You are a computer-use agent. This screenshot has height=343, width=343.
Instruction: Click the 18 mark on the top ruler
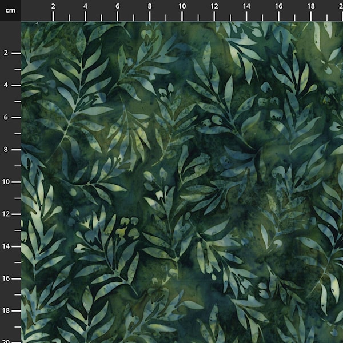tap(310, 6)
